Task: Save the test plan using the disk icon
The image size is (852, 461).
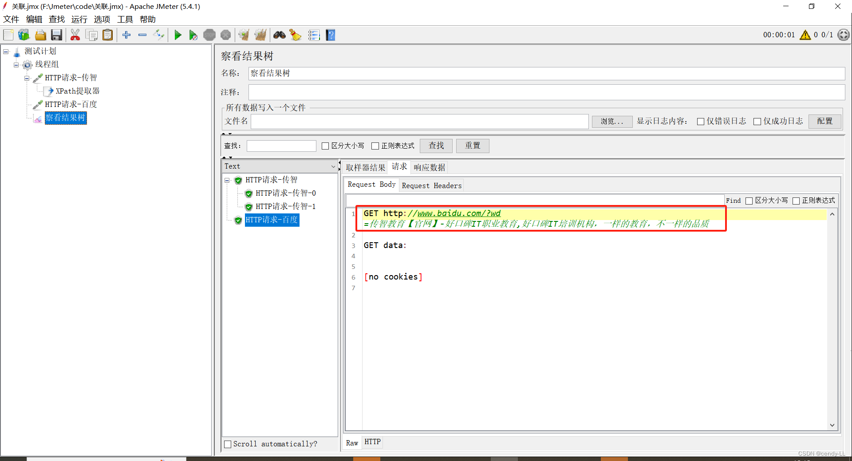Action: 56,35
